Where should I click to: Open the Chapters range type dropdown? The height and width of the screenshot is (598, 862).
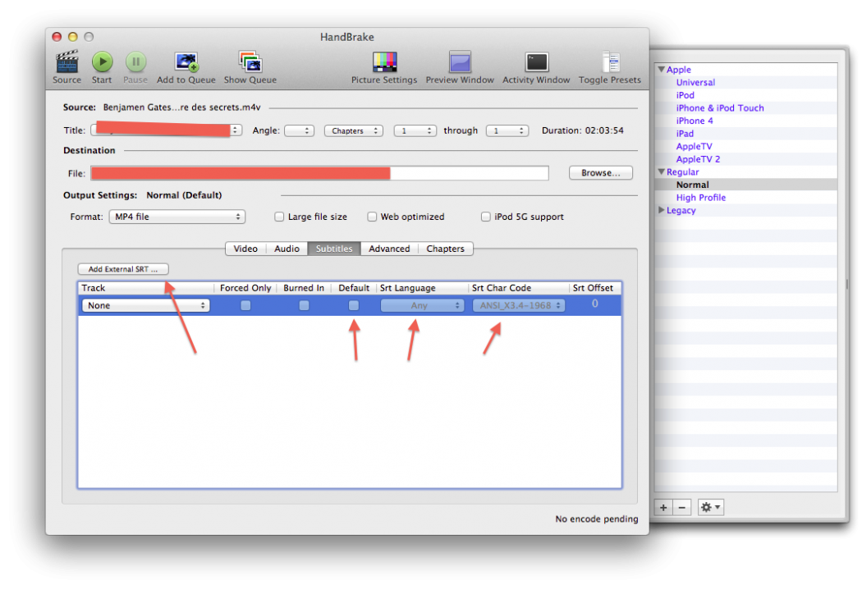[354, 130]
